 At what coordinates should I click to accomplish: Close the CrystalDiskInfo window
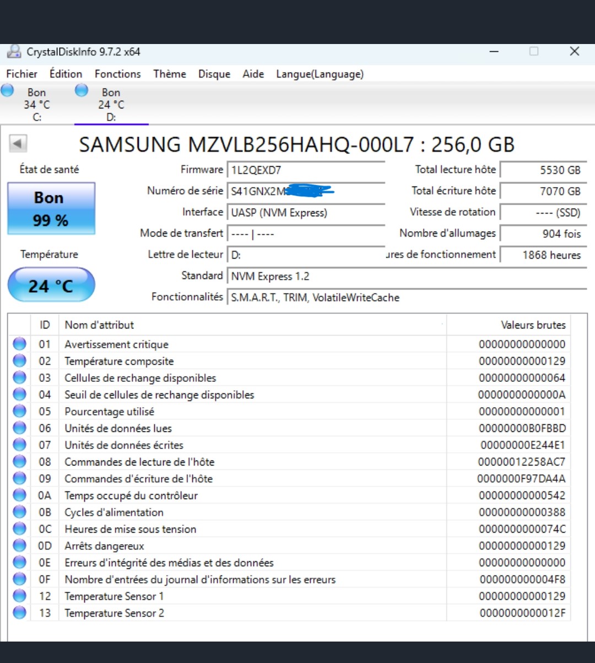[x=574, y=51]
